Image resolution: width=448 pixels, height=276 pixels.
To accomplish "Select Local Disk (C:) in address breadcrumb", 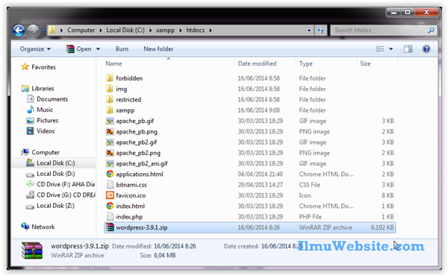I will click(125, 30).
